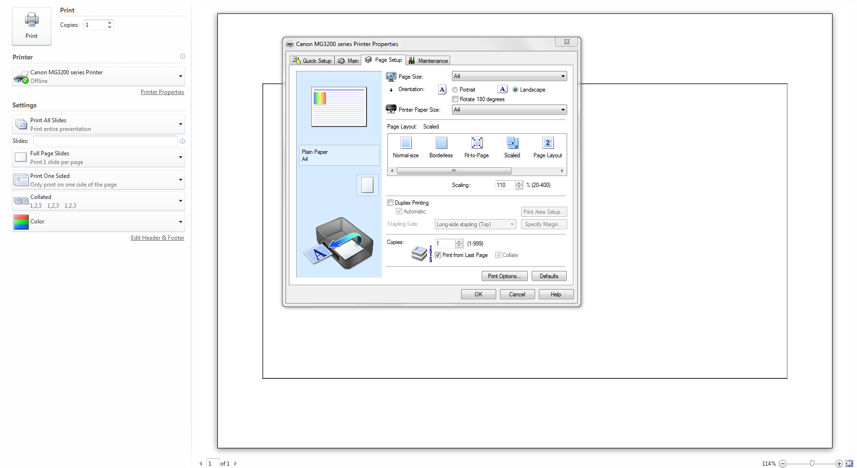
Task: Pick the Scaled page layout icon
Action: [512, 143]
